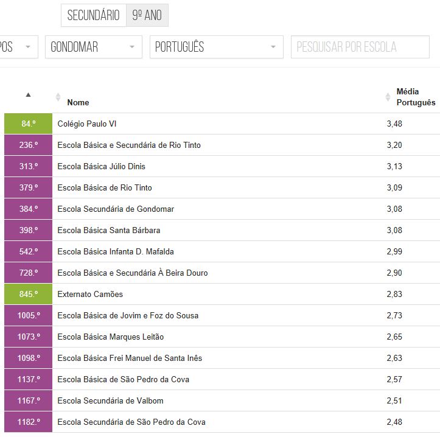Click the Média Português column header
This screenshot has width=440, height=437.
(x=416, y=97)
